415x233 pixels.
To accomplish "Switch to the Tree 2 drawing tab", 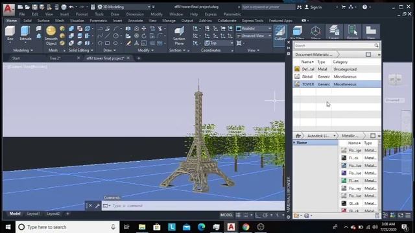I will pyautogui.click(x=55, y=58).
